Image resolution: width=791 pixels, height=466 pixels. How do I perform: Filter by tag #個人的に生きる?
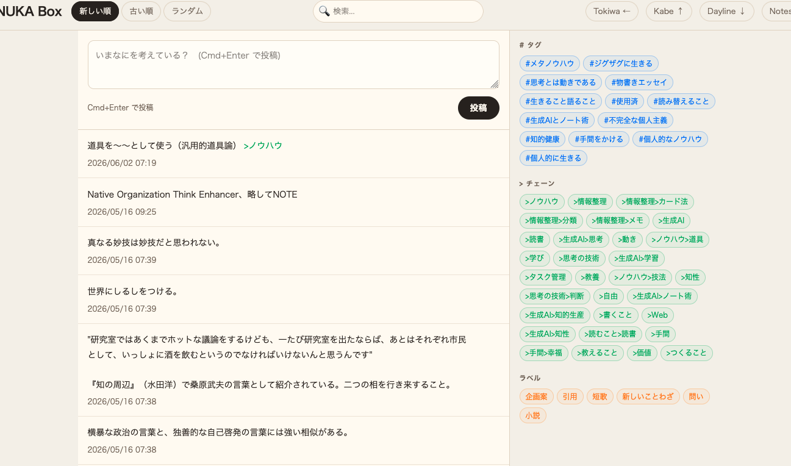[x=553, y=158]
